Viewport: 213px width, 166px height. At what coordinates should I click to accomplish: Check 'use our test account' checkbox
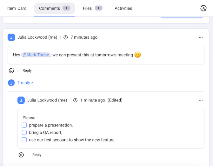(24, 140)
